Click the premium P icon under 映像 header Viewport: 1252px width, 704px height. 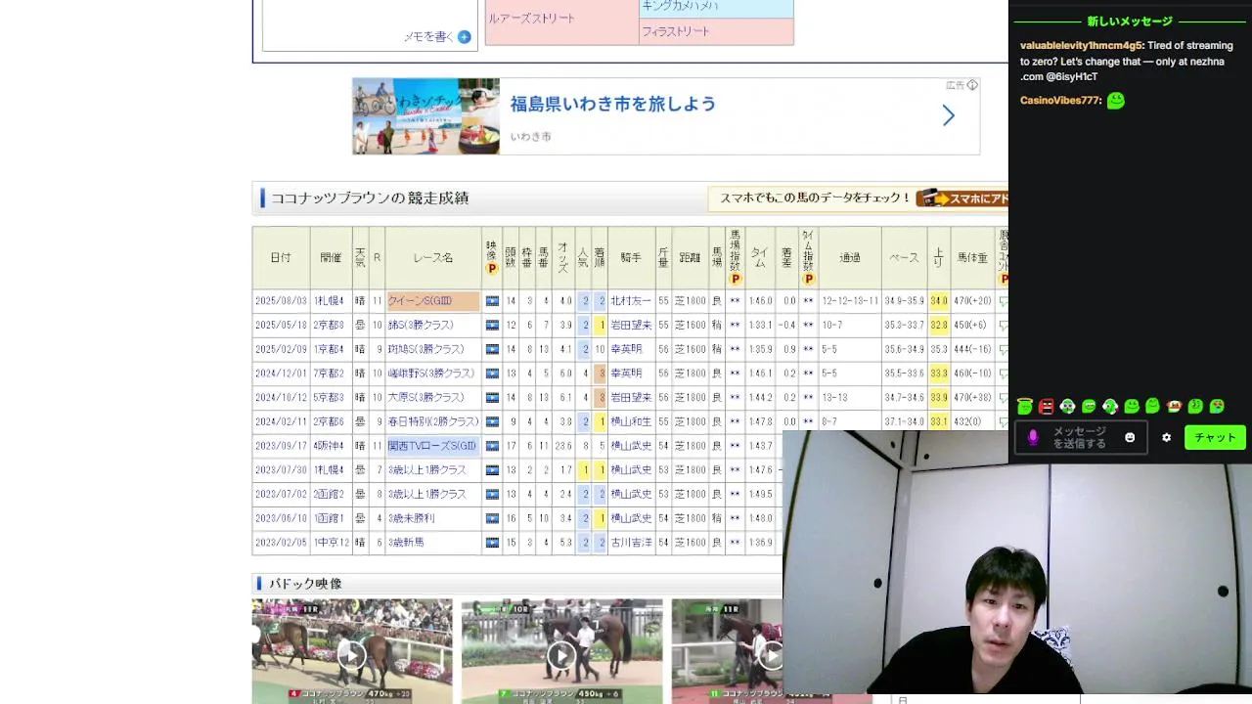[x=492, y=269]
